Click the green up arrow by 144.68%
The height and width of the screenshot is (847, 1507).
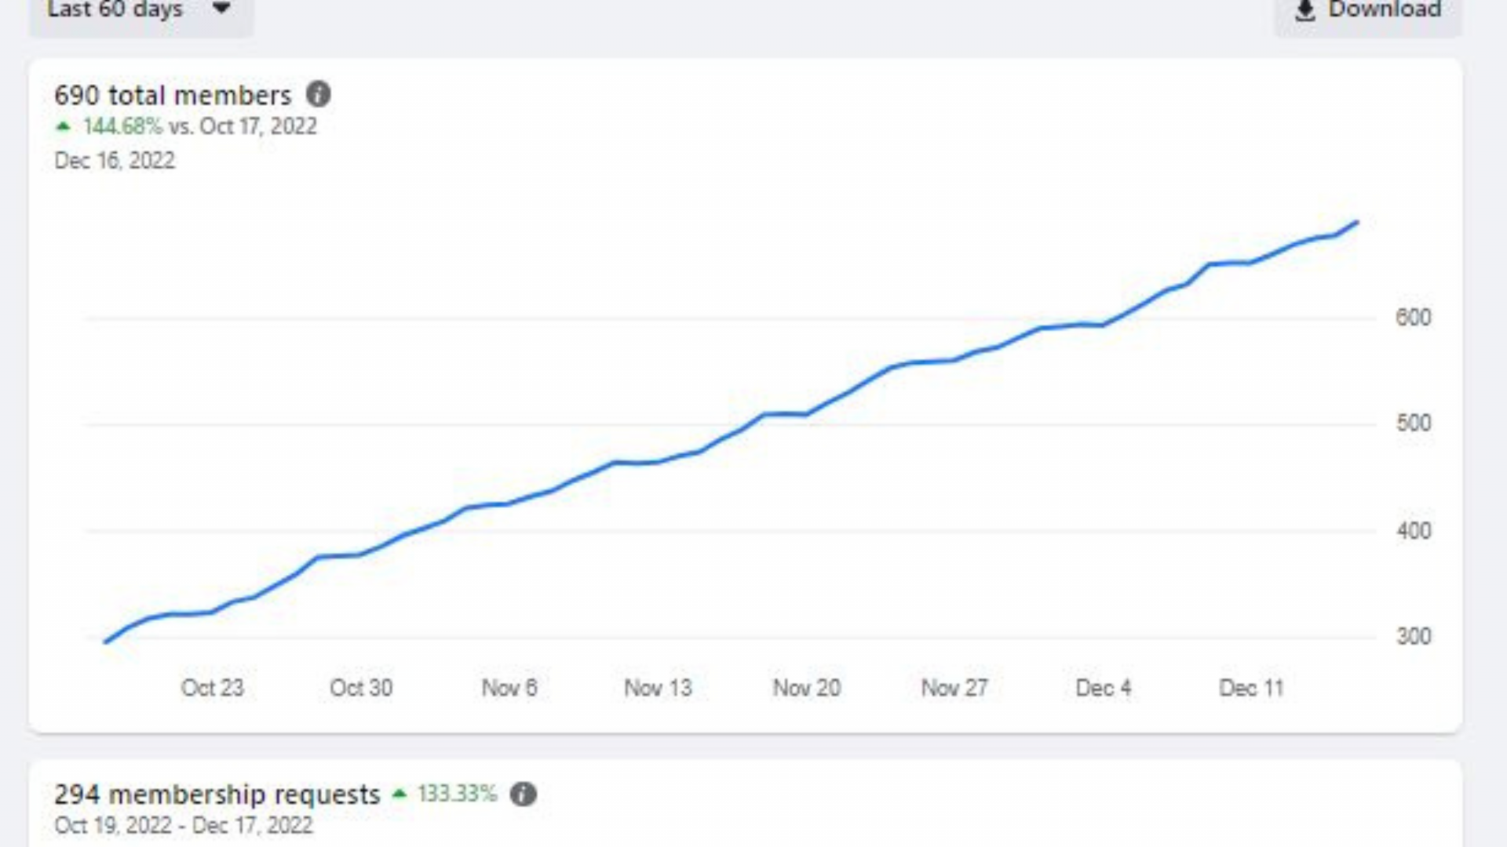click(64, 126)
